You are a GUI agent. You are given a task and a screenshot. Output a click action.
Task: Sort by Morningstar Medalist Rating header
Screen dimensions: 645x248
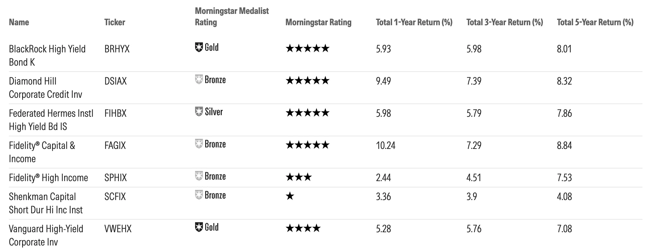click(x=232, y=16)
